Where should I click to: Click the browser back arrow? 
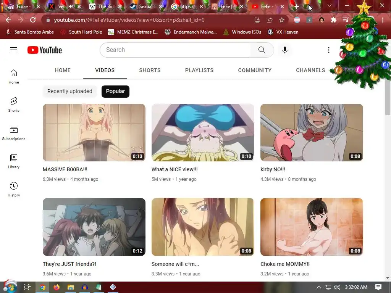pyautogui.click(x=8, y=20)
